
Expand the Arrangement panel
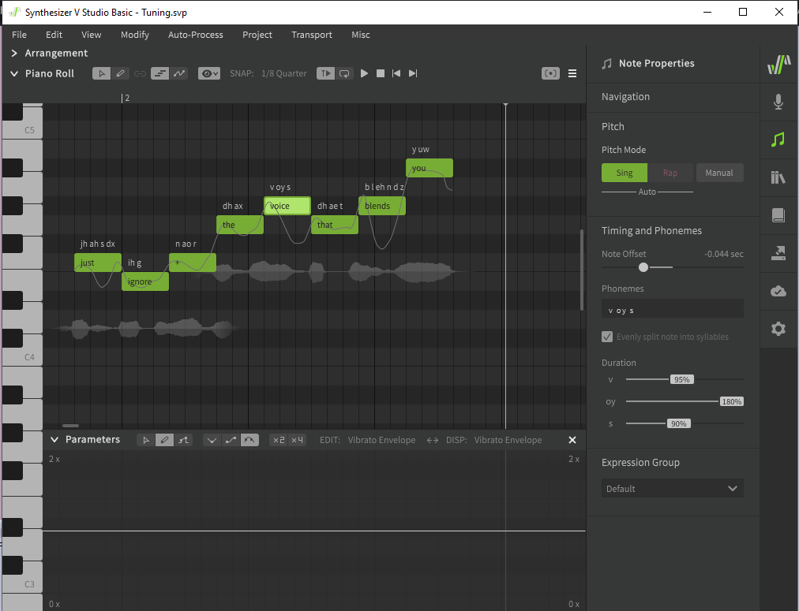pyautogui.click(x=14, y=54)
